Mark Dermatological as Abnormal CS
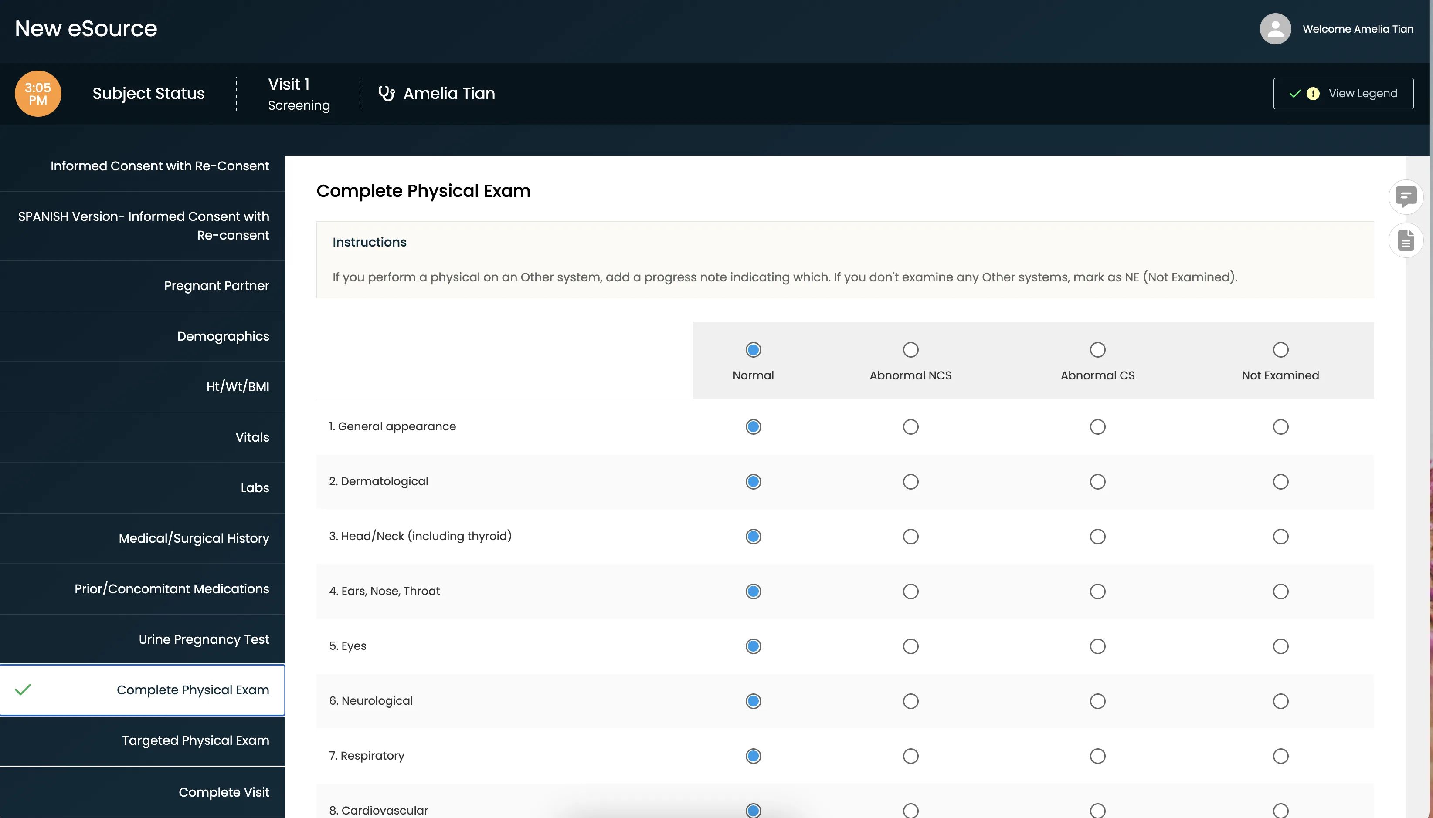The image size is (1433, 818). click(1097, 482)
